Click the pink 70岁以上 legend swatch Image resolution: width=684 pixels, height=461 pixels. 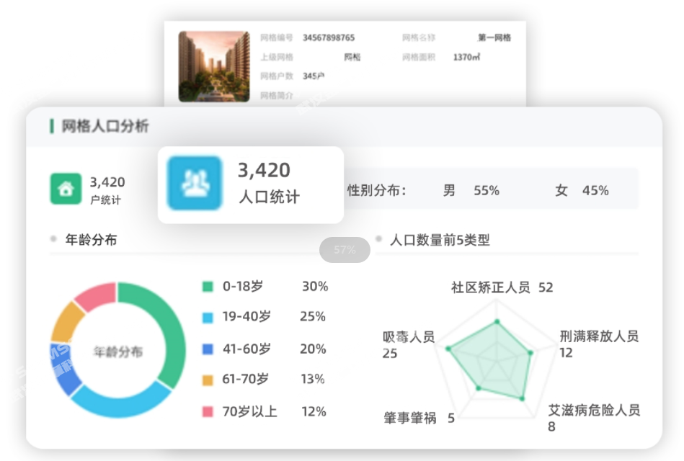click(208, 411)
